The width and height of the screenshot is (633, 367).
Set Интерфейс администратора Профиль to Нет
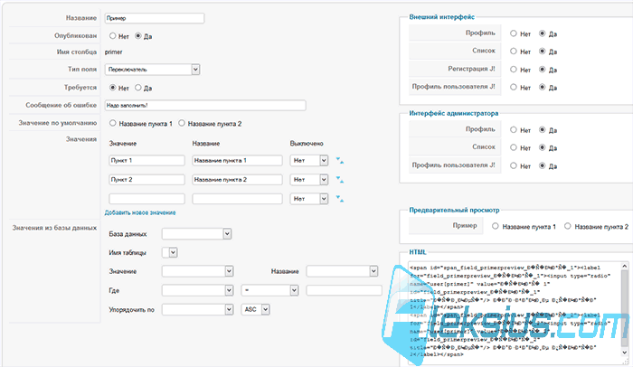[513, 129]
